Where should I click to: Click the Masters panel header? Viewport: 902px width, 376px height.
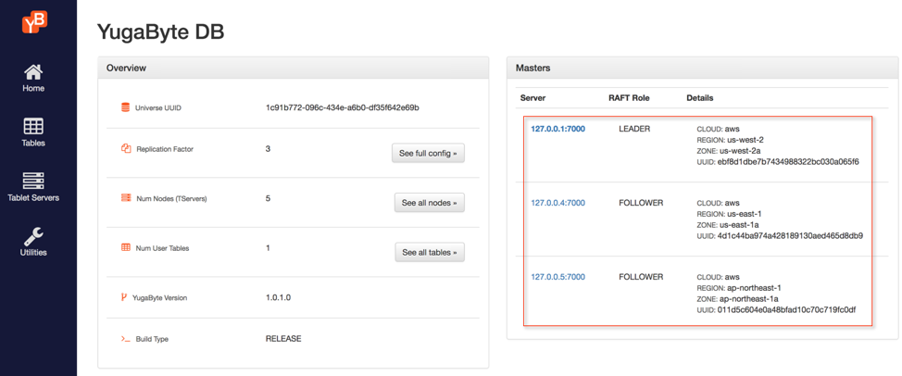pos(701,68)
